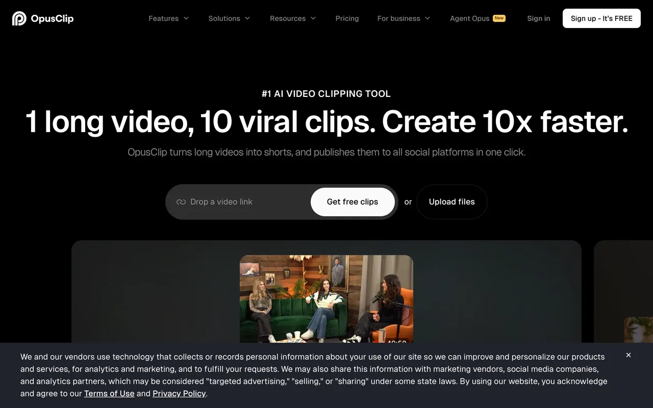Open the Privacy Policy link
The width and height of the screenshot is (653, 408).
coord(179,394)
